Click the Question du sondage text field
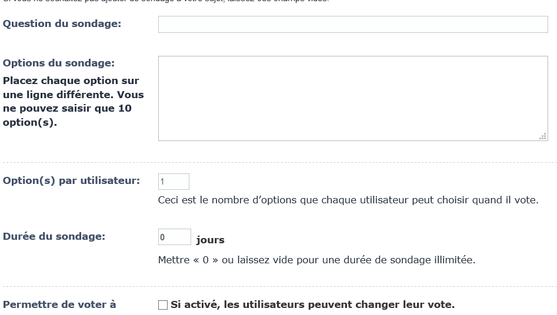557x315 pixels. tap(353, 24)
